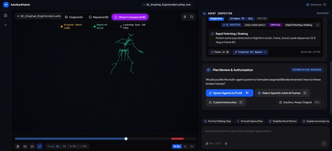This screenshot has width=332, height=151.
Task: Click Plan Review & Authorization icon
Action: (x=208, y=70)
